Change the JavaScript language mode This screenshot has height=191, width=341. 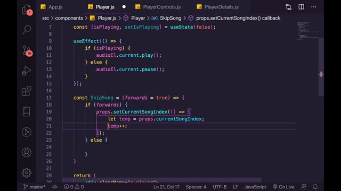[255, 187]
